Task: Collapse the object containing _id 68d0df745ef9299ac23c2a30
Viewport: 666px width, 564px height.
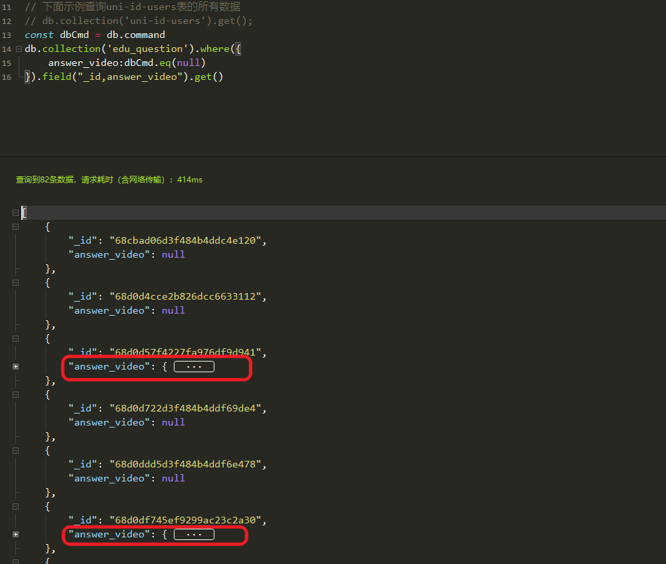Action: pos(15,507)
